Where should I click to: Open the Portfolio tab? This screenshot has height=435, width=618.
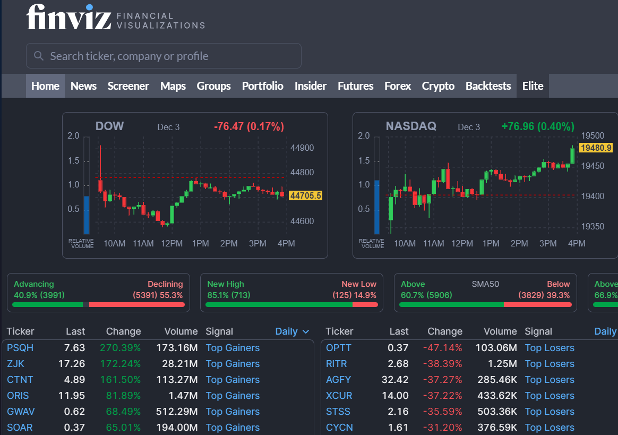[x=262, y=86]
